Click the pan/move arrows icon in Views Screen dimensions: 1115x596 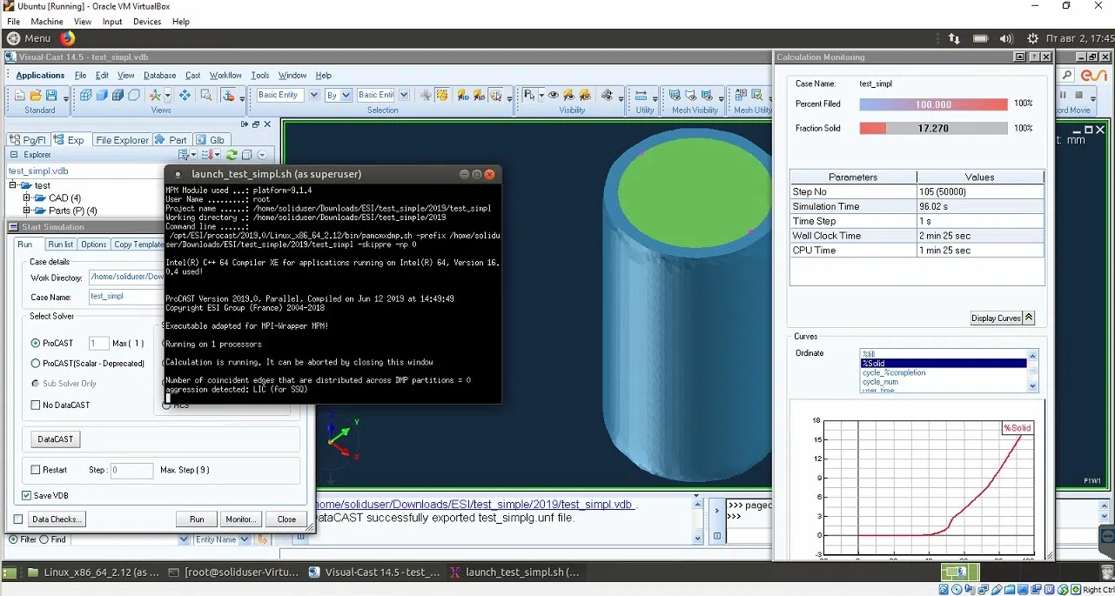pyautogui.click(x=185, y=96)
